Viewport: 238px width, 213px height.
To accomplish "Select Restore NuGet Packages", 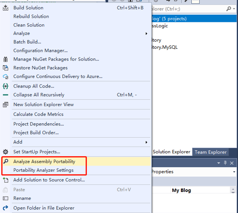I will tap(76, 68).
